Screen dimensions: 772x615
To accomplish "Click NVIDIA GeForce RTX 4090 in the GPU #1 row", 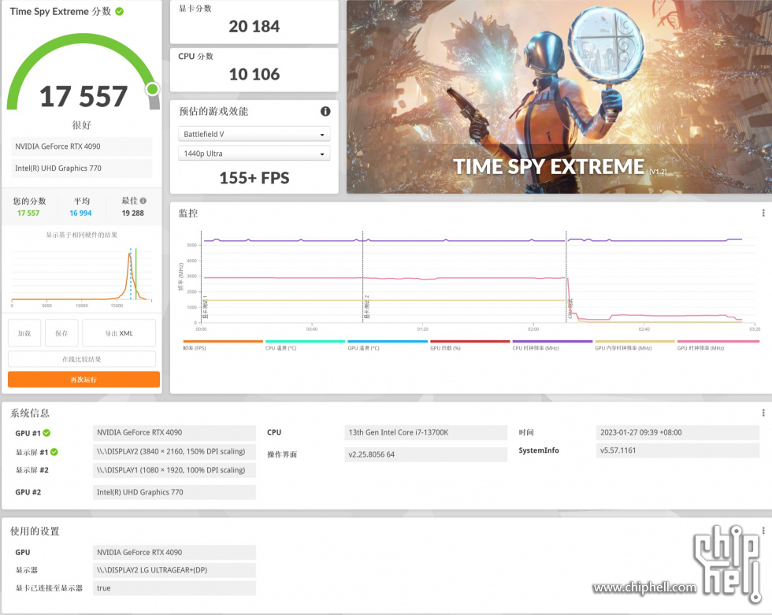I will [174, 432].
